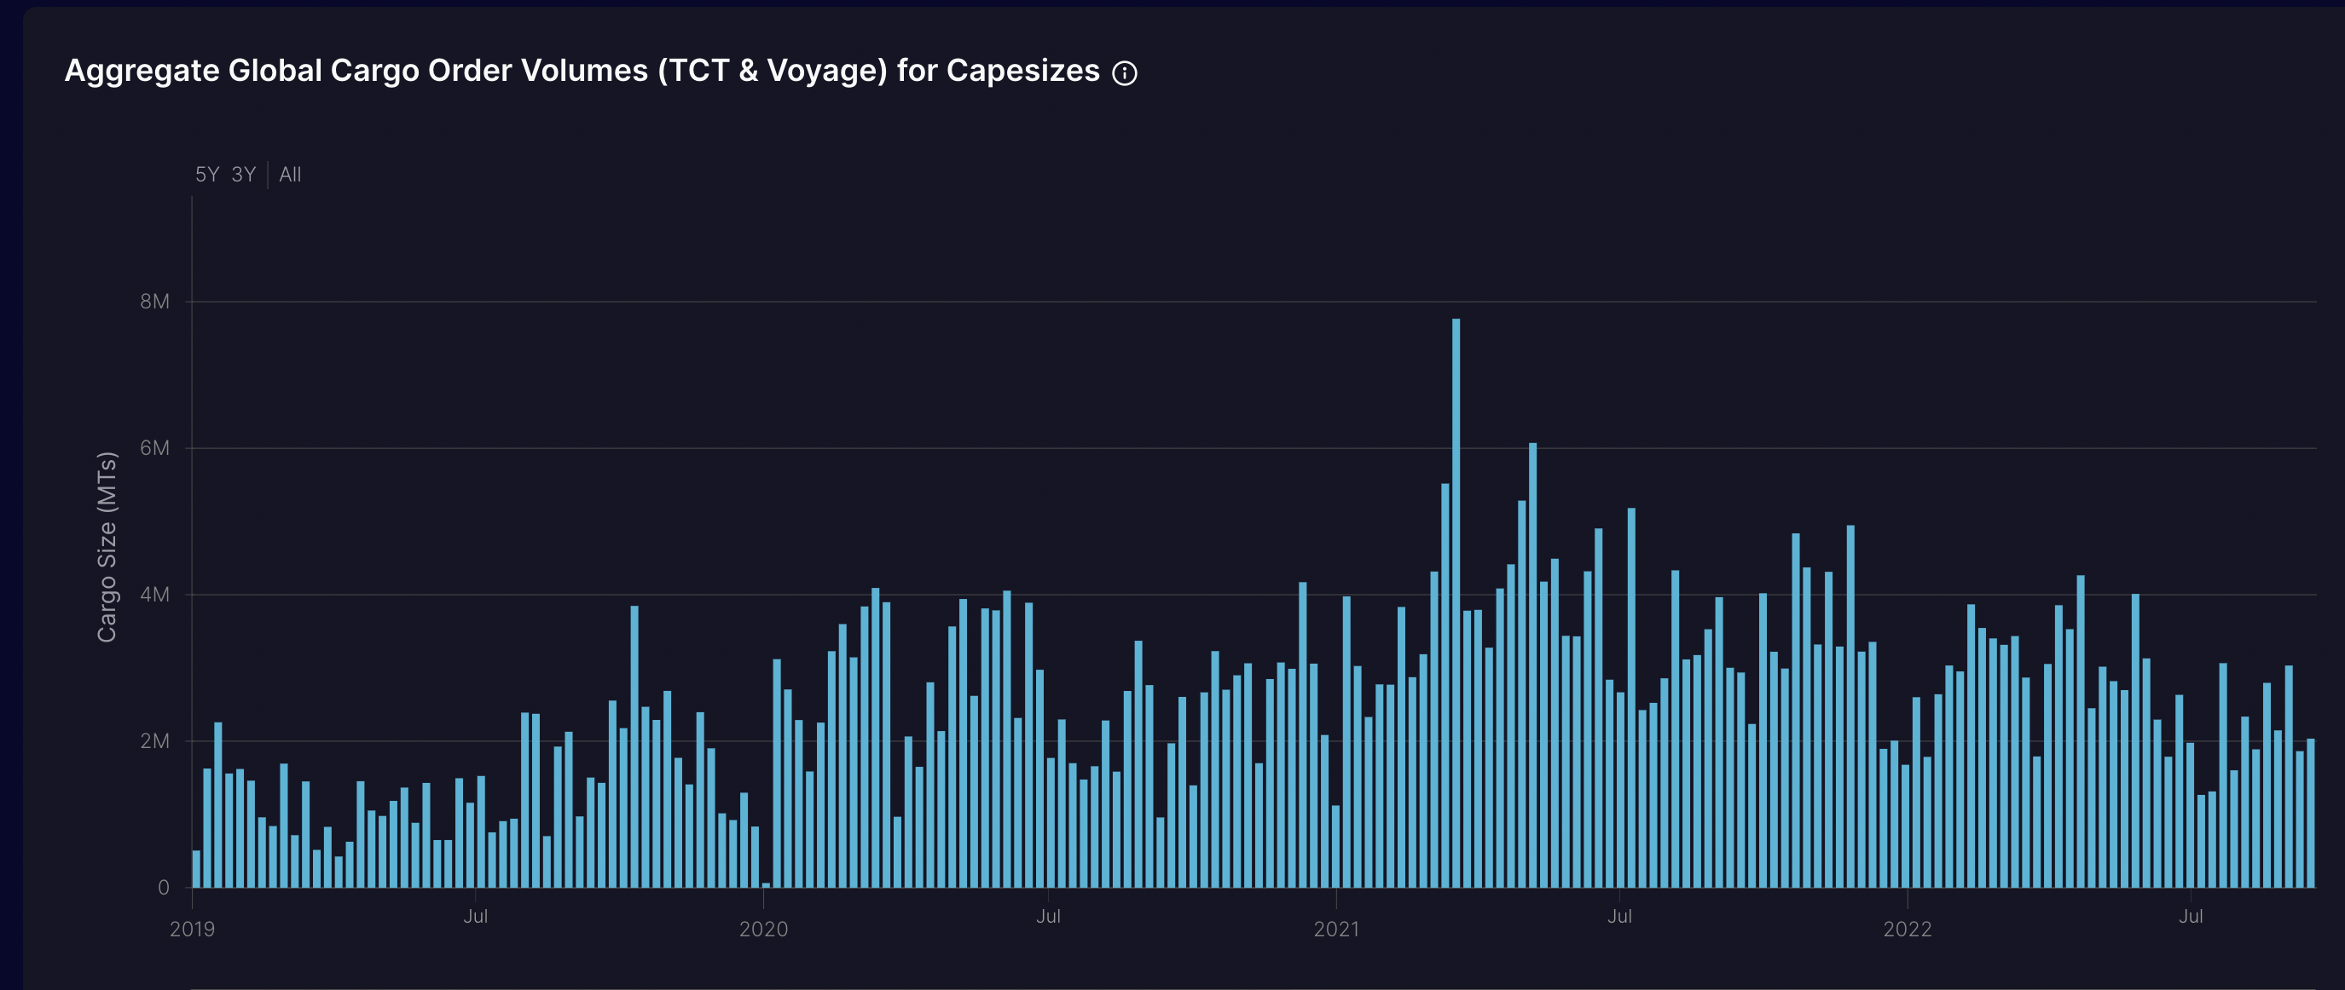Click the chart title about Capesizes

582,71
